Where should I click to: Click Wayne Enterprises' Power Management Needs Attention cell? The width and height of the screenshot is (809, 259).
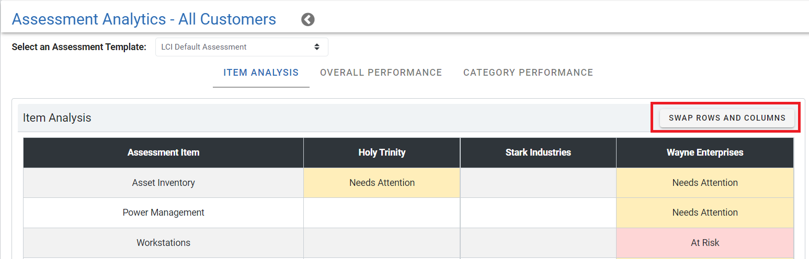(x=705, y=213)
